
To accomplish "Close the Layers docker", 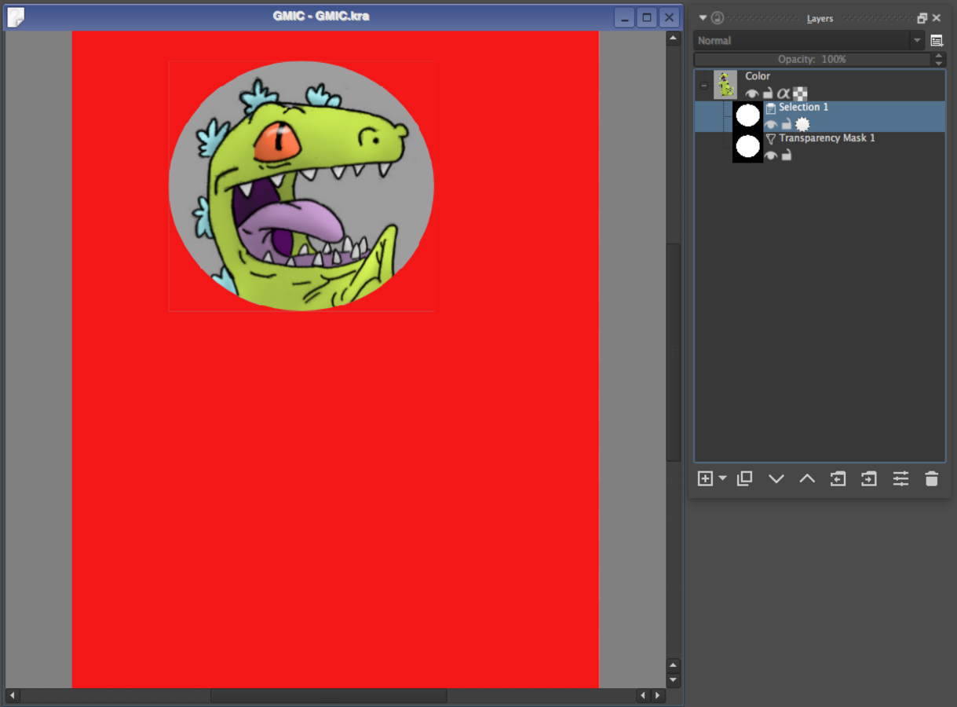I will click(x=937, y=18).
